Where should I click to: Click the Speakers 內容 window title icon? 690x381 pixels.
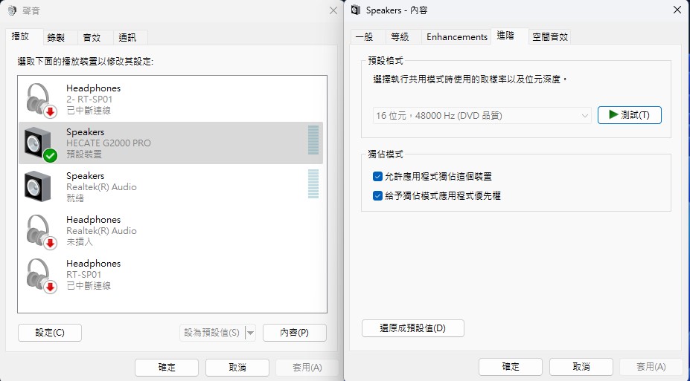[x=356, y=10]
